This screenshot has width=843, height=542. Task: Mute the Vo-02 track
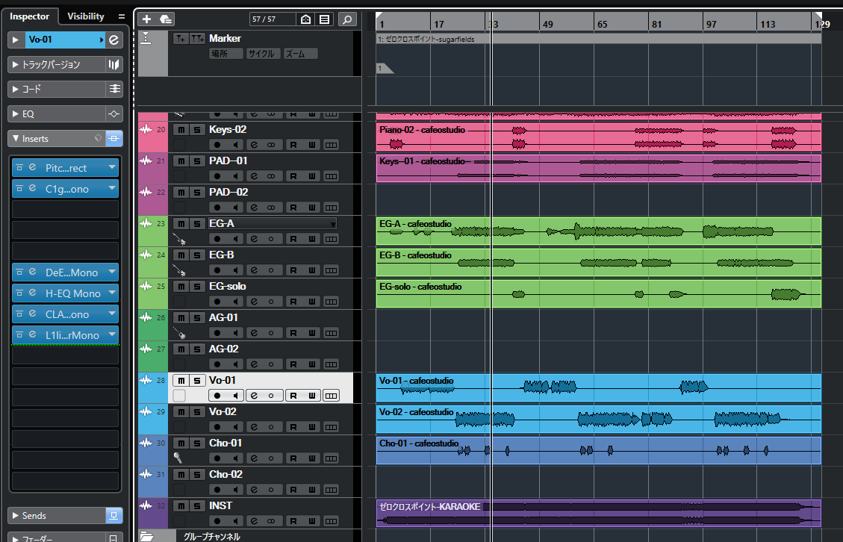(180, 412)
